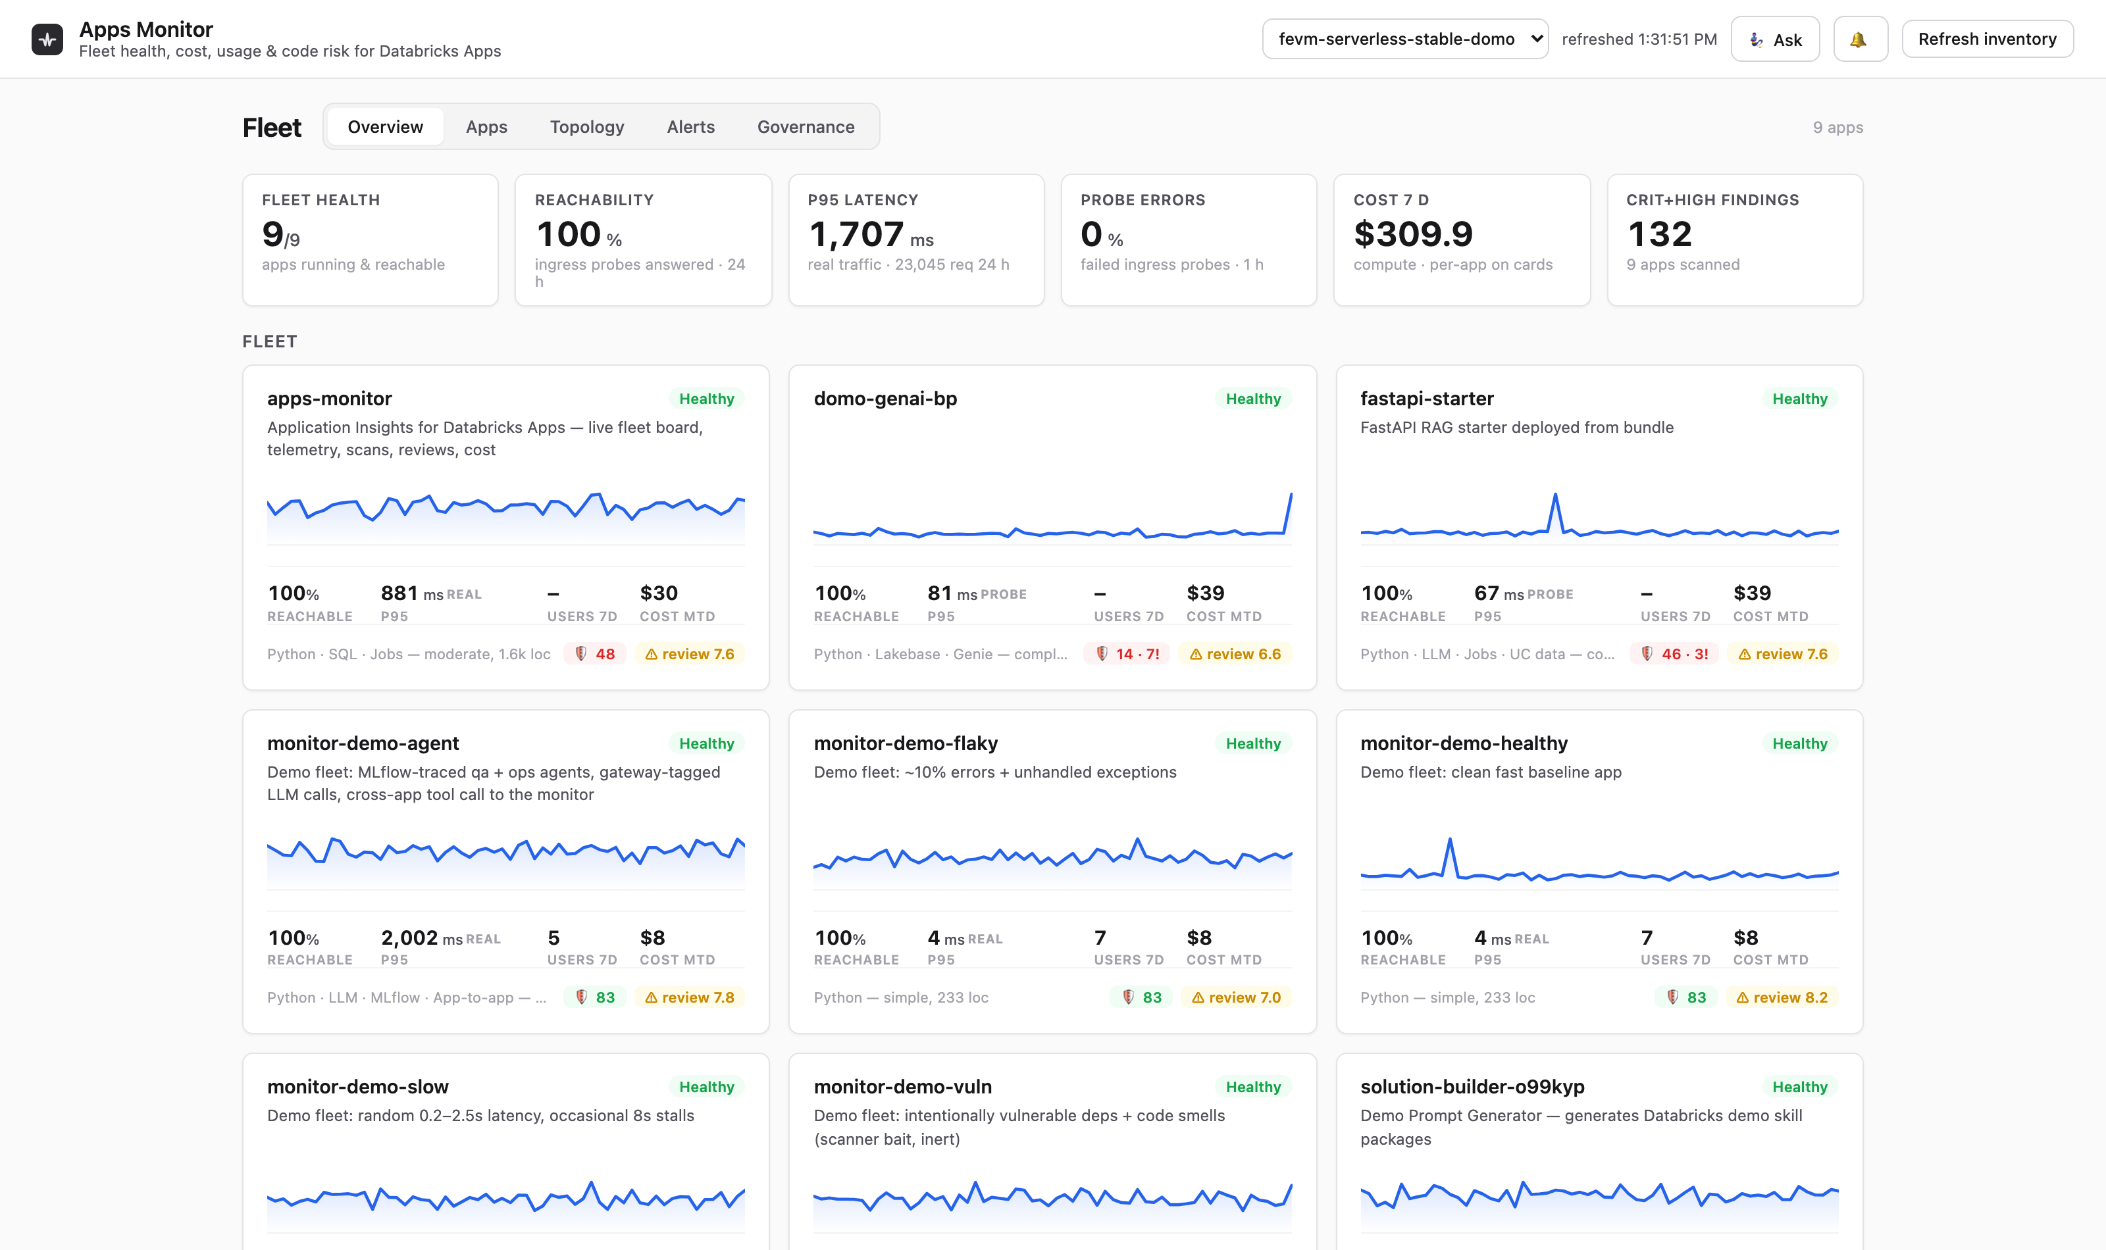Click the $30 COST MTD value on apps-monitor
The width and height of the screenshot is (2106, 1250).
point(659,593)
